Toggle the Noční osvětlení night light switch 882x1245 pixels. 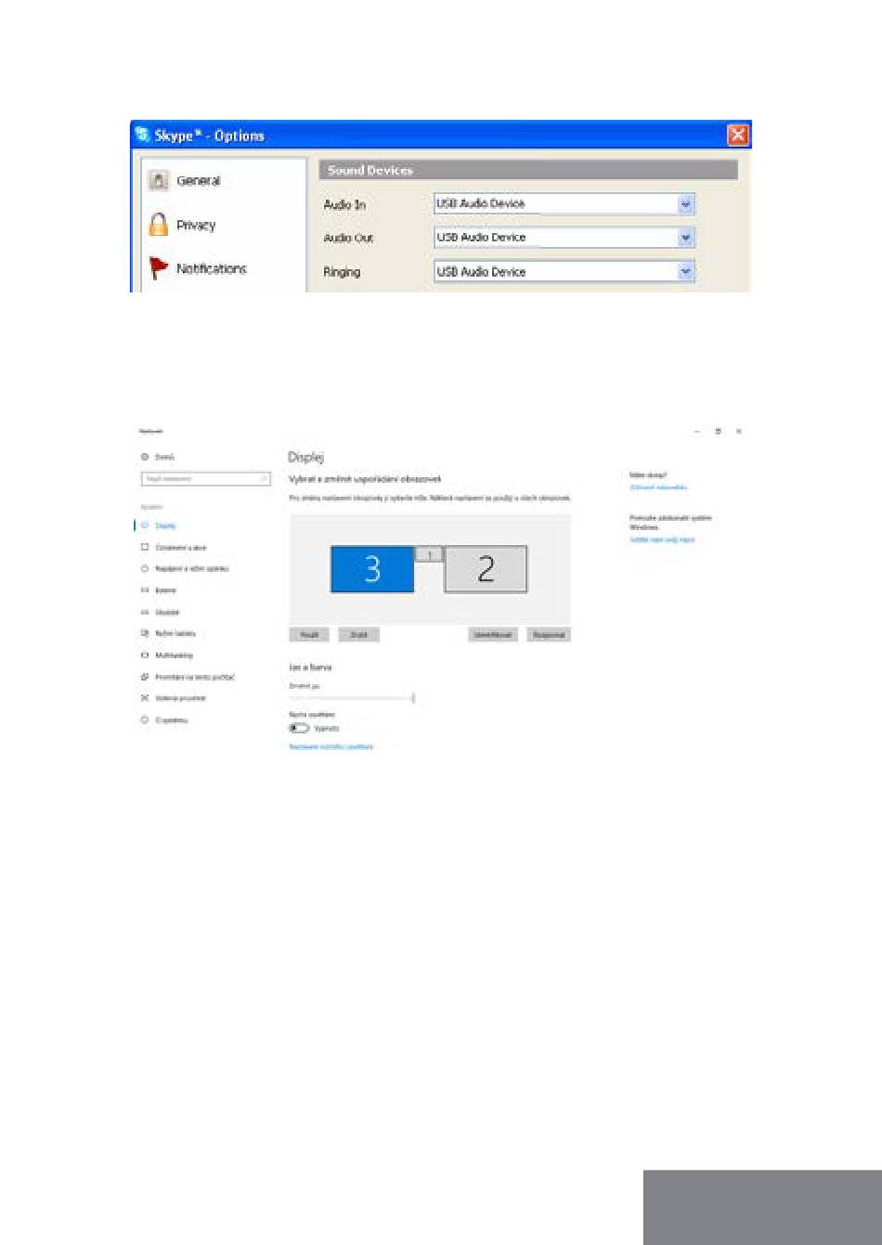click(299, 729)
